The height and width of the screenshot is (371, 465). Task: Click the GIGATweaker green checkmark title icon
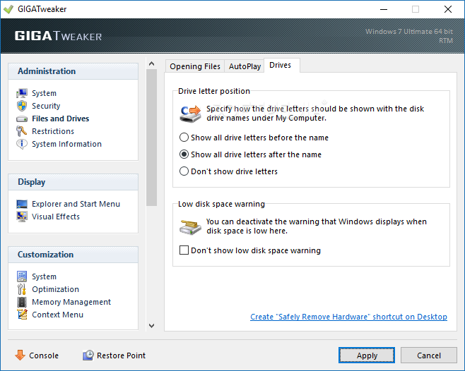[8, 9]
